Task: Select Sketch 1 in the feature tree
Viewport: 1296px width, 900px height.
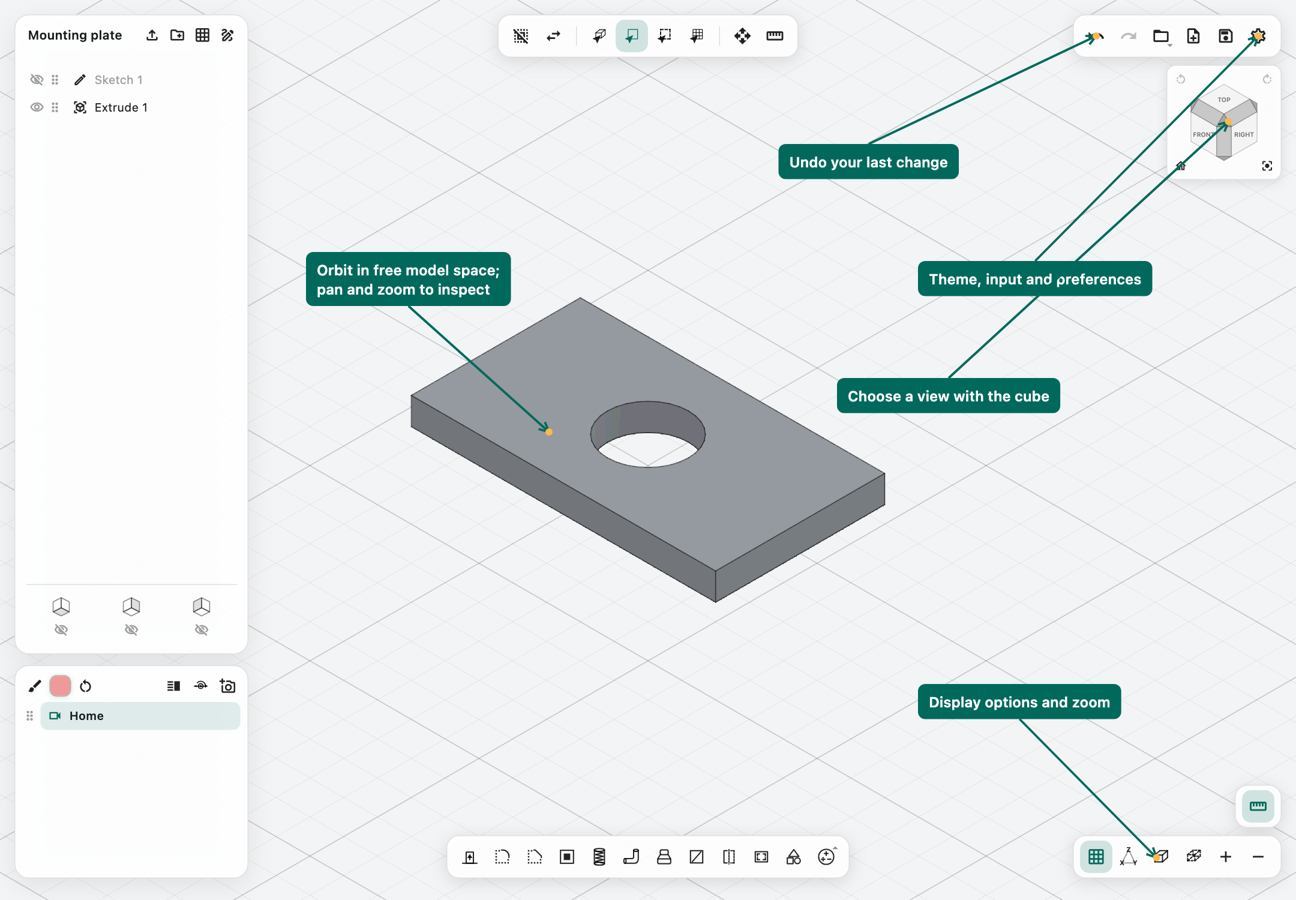Action: pos(118,80)
